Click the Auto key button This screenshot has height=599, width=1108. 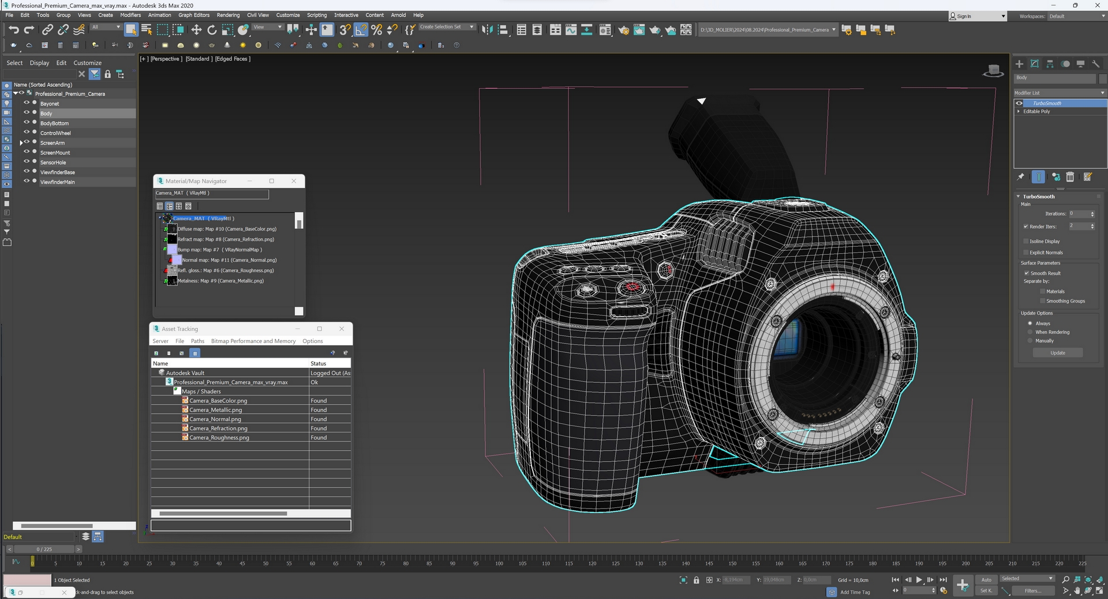click(986, 580)
